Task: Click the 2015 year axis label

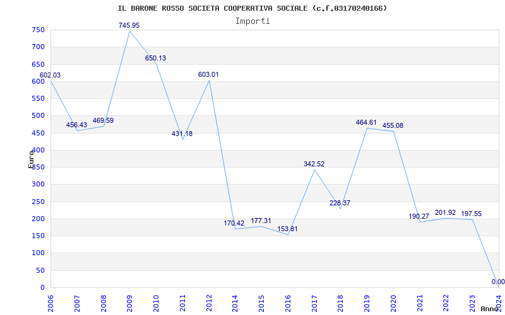Action: tap(261, 304)
